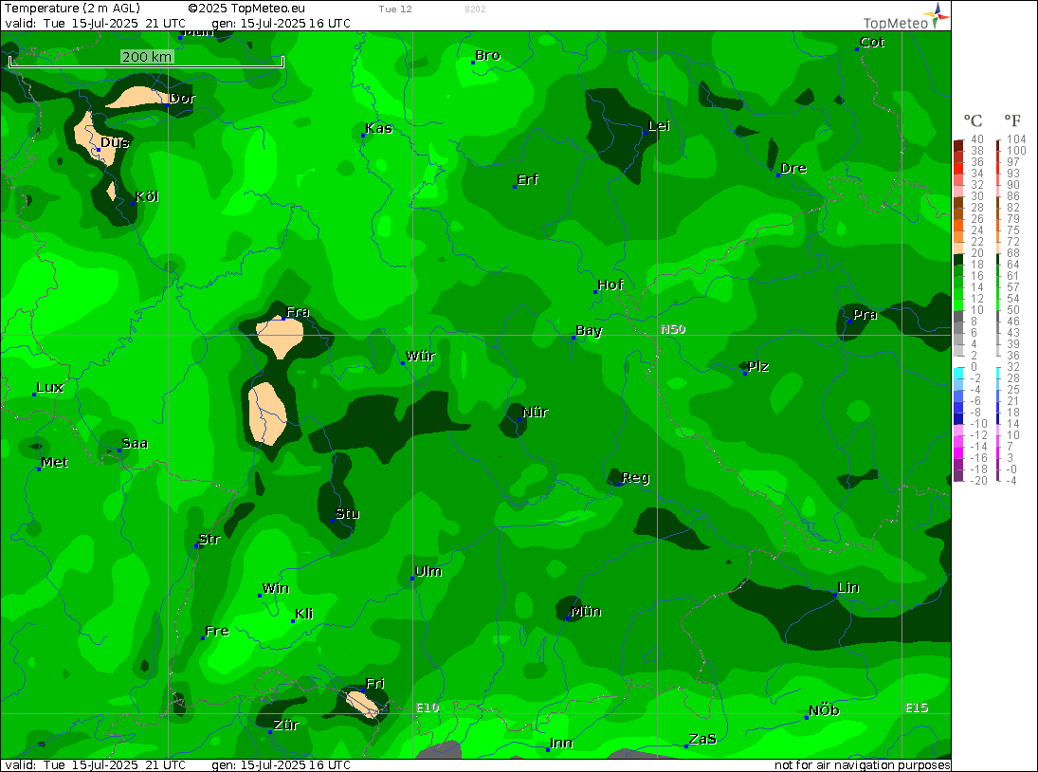Click the top valid Tue 15-Jul-2025 21 UTC text
The width and height of the screenshot is (1038, 772).
click(96, 23)
